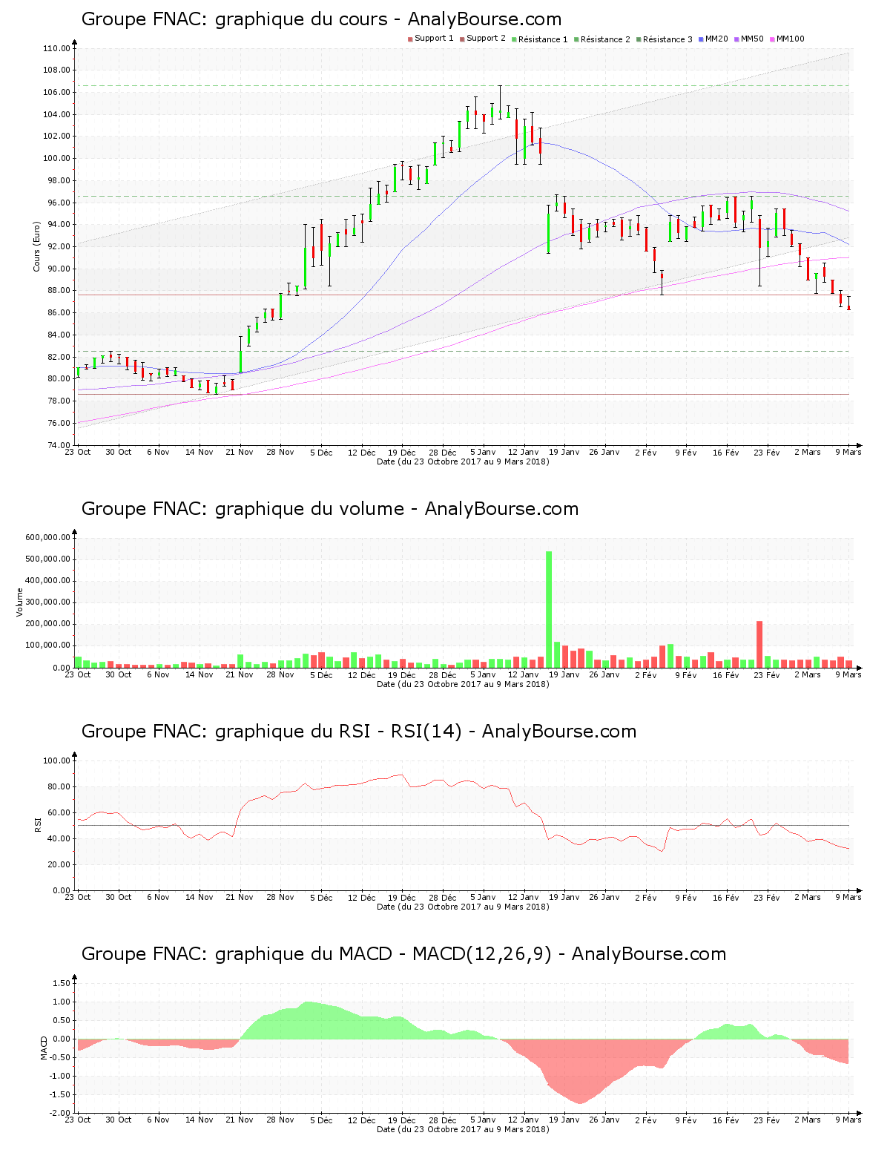Click the 88.00 value on price axis

(59, 291)
